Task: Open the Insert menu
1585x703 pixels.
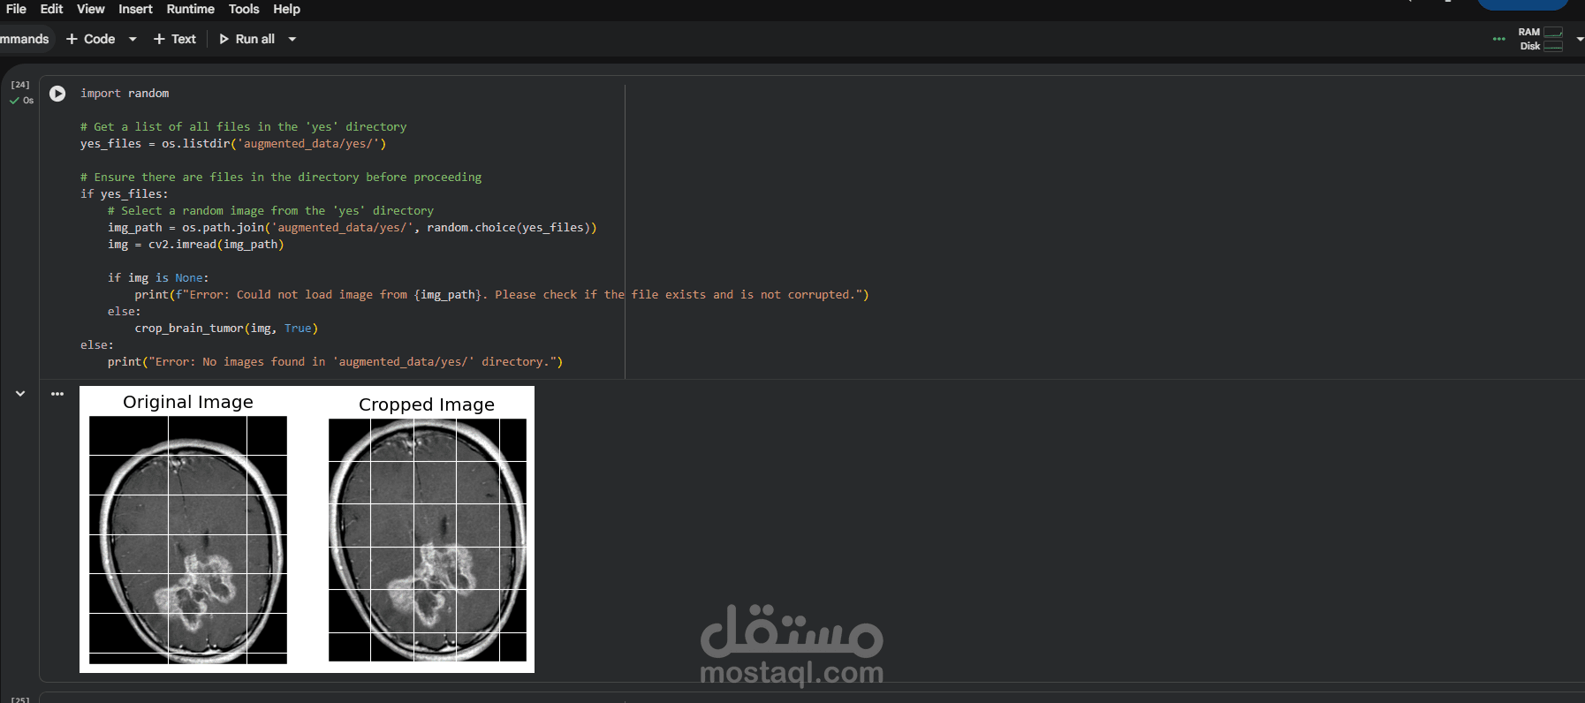Action: (135, 9)
